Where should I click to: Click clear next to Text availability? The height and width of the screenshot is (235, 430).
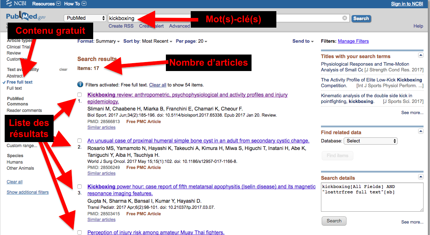[x=63, y=70]
